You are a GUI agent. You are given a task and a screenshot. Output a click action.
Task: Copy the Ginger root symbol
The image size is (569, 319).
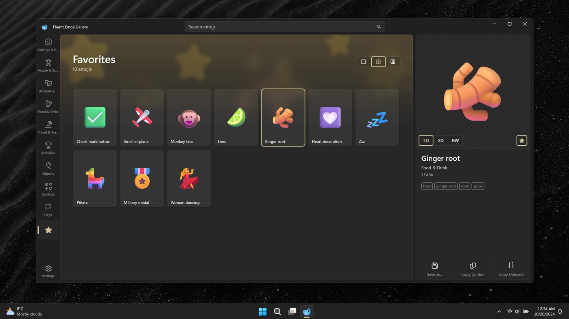coord(473,269)
